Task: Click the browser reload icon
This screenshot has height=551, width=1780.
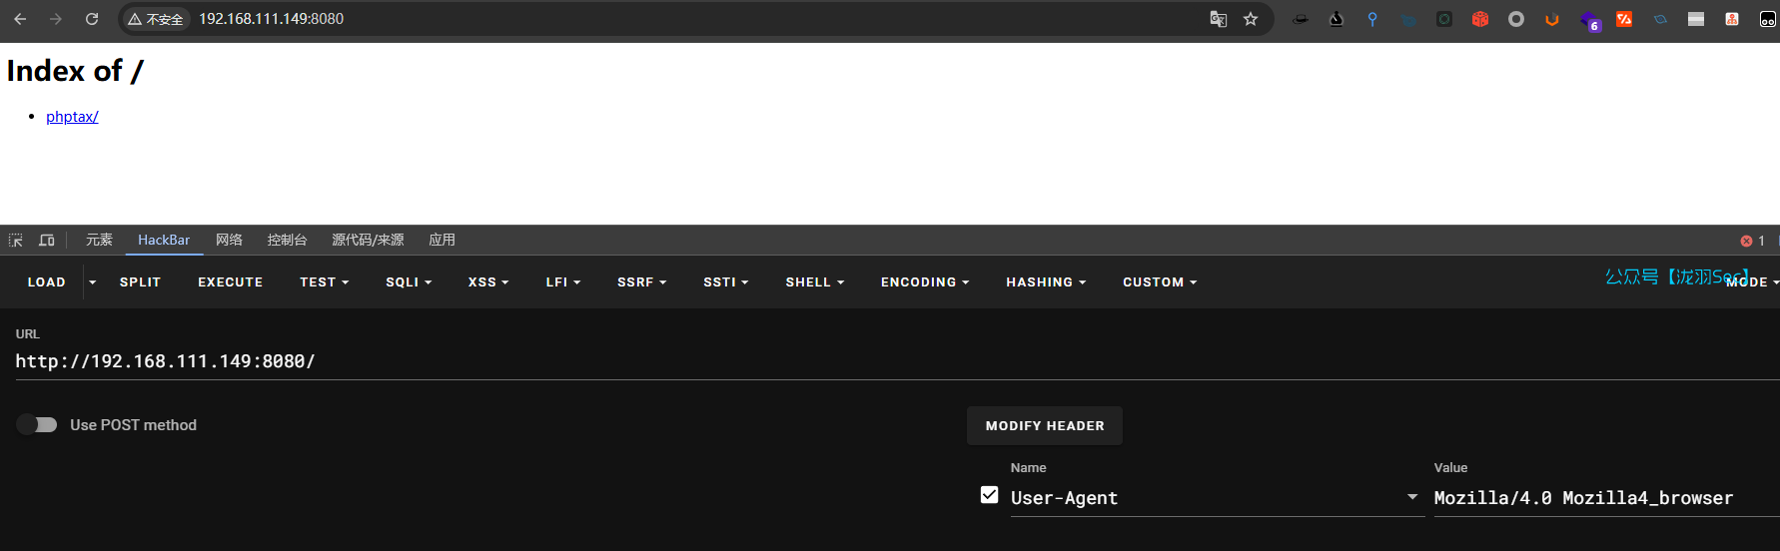Action: click(92, 19)
